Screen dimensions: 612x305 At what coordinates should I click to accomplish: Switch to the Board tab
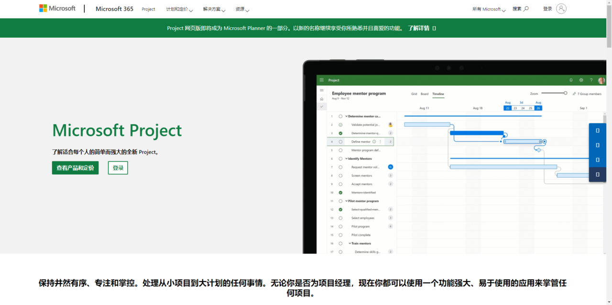pyautogui.click(x=425, y=94)
